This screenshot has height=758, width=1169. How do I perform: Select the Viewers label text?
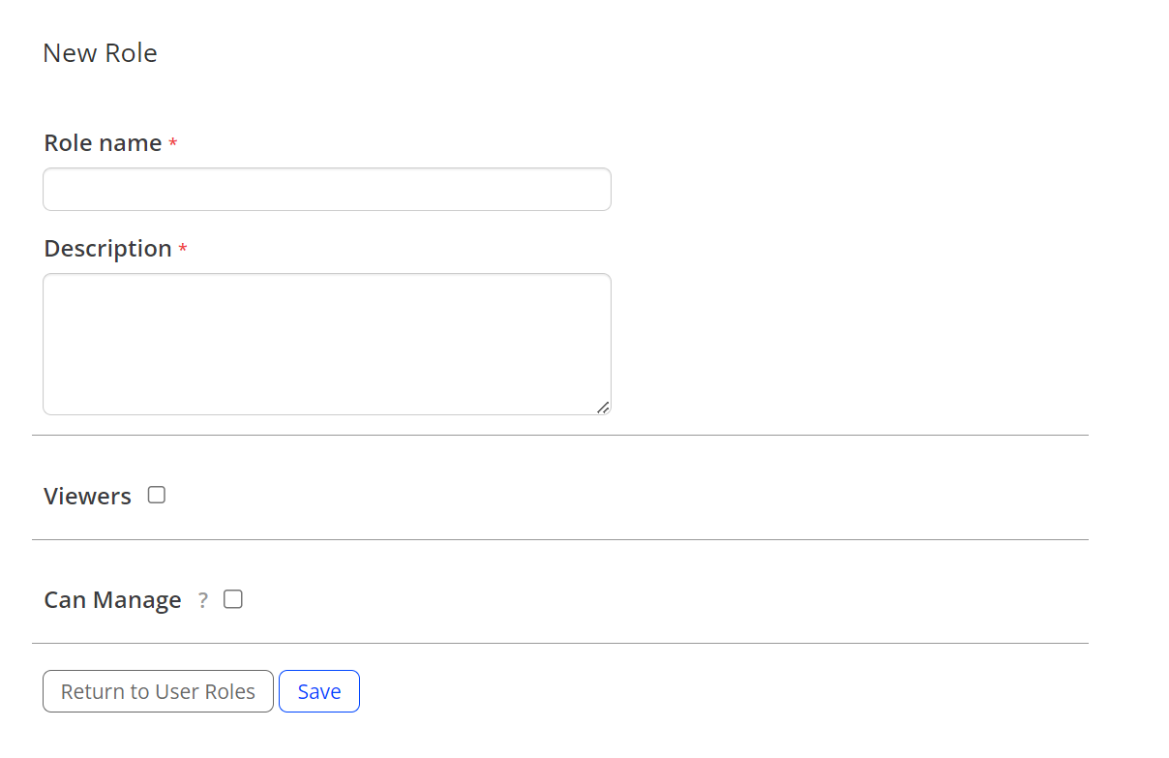pos(87,497)
